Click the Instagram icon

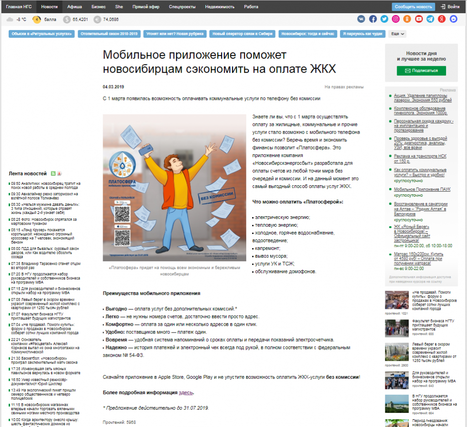396,19
